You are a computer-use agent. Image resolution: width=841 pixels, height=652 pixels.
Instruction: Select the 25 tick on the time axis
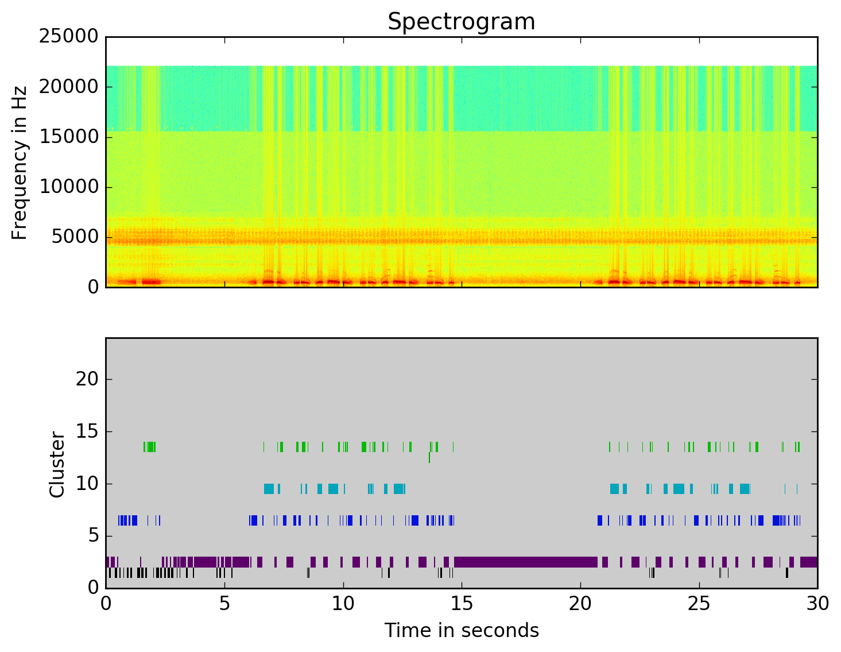(699, 604)
